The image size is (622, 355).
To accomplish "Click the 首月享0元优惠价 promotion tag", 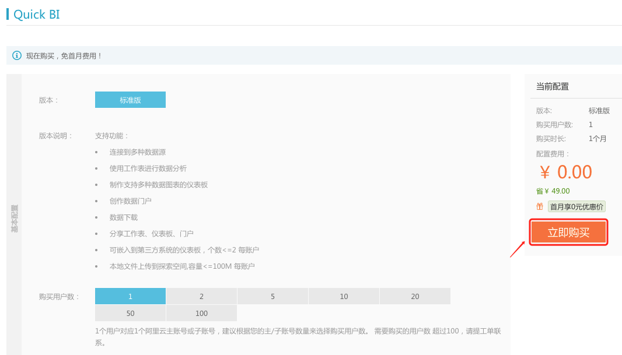I will [576, 206].
